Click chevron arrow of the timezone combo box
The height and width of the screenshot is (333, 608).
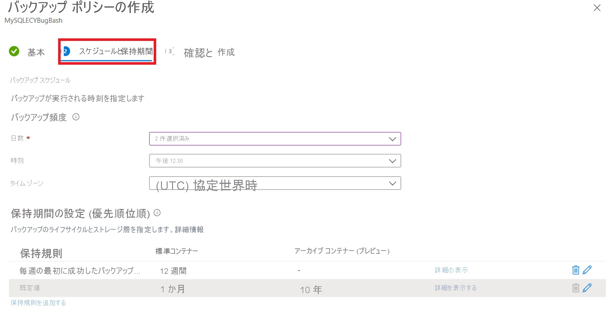pos(392,183)
